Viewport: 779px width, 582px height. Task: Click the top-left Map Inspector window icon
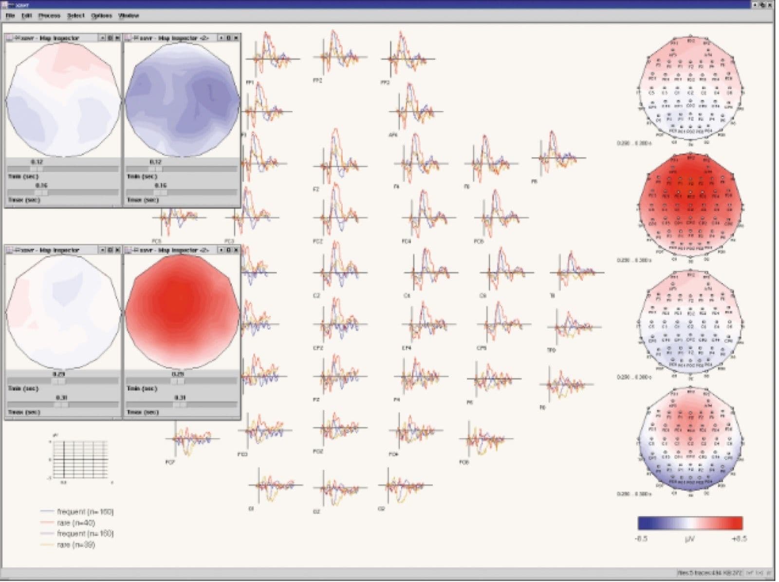(10, 38)
